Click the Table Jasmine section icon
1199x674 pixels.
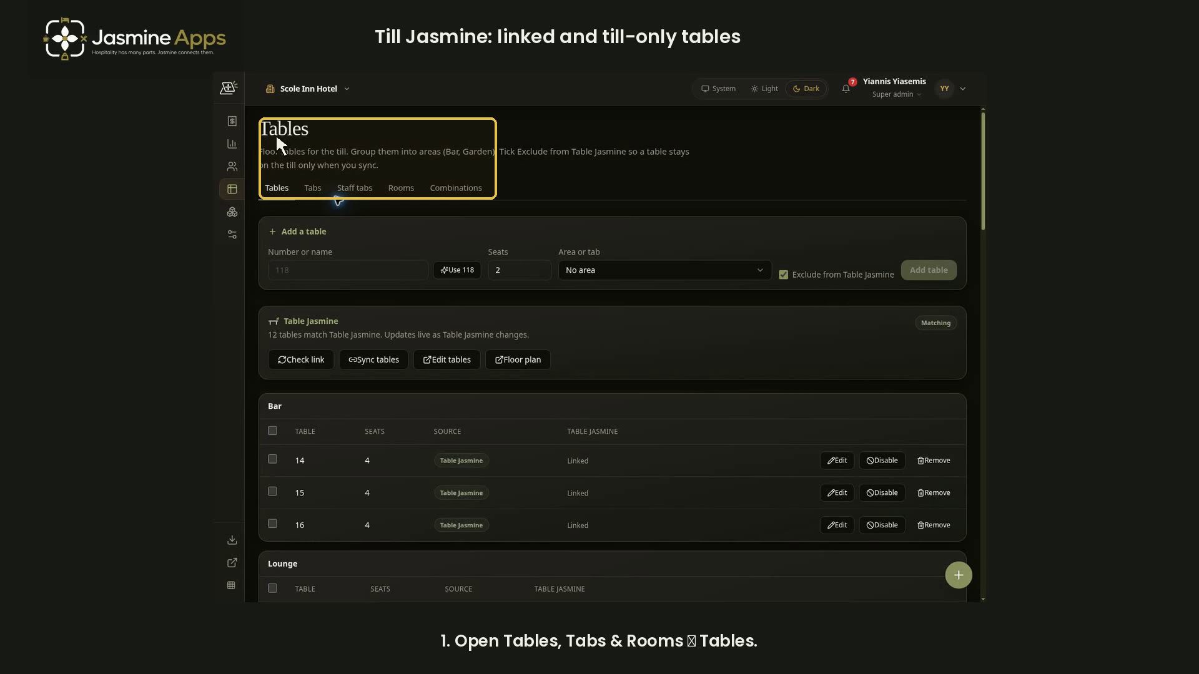(x=274, y=321)
